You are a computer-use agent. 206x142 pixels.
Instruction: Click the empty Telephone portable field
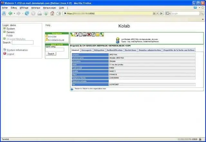tap(152, 81)
